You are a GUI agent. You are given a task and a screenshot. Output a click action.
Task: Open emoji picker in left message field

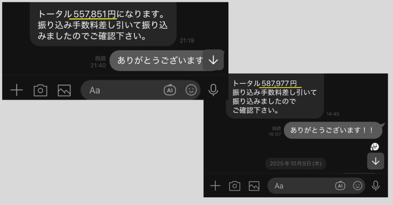191,90
